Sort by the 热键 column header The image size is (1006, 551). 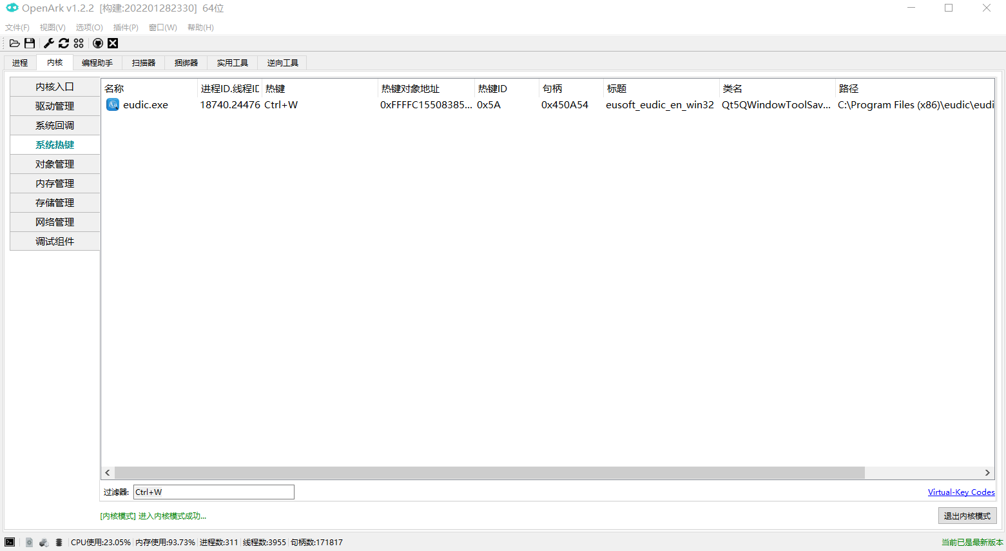pos(320,88)
